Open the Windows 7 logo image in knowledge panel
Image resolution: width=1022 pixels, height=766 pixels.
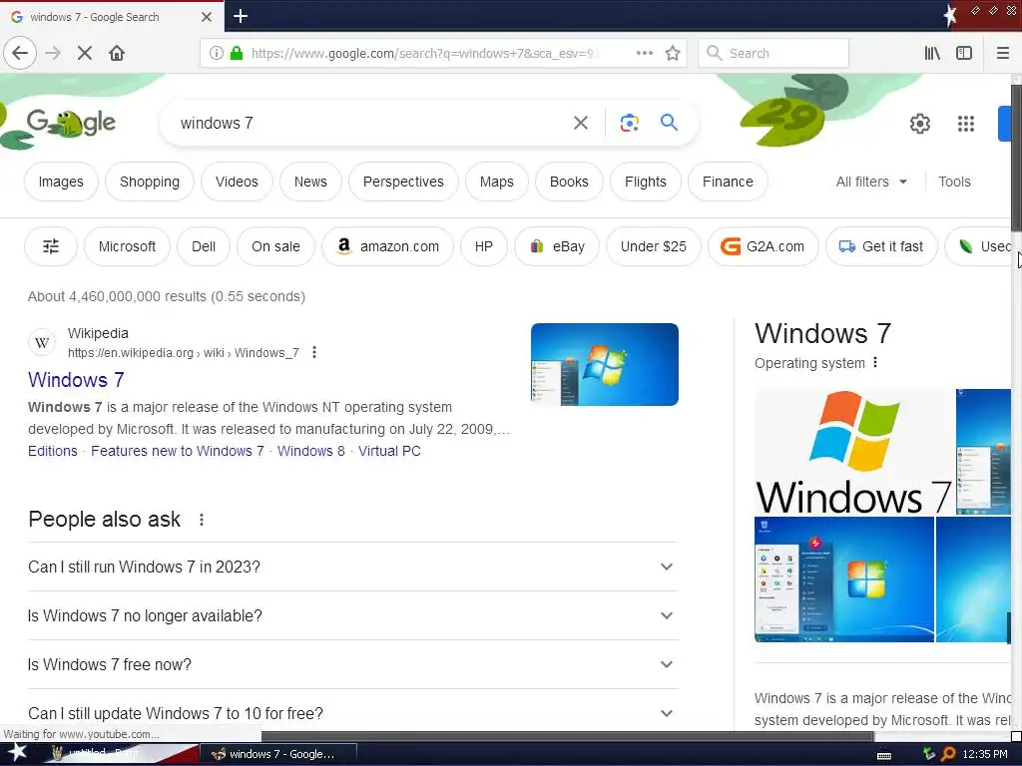854,452
